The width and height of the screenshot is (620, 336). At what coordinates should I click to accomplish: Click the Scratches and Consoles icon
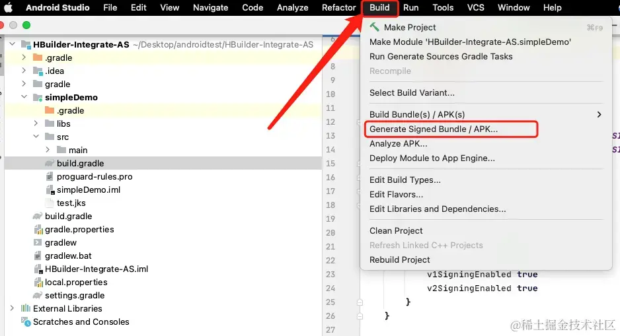coord(26,321)
